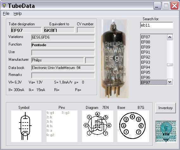The width and height of the screenshot is (180, 150).
Task: Click the EF97 Philips tube photo
Action: (114, 59)
